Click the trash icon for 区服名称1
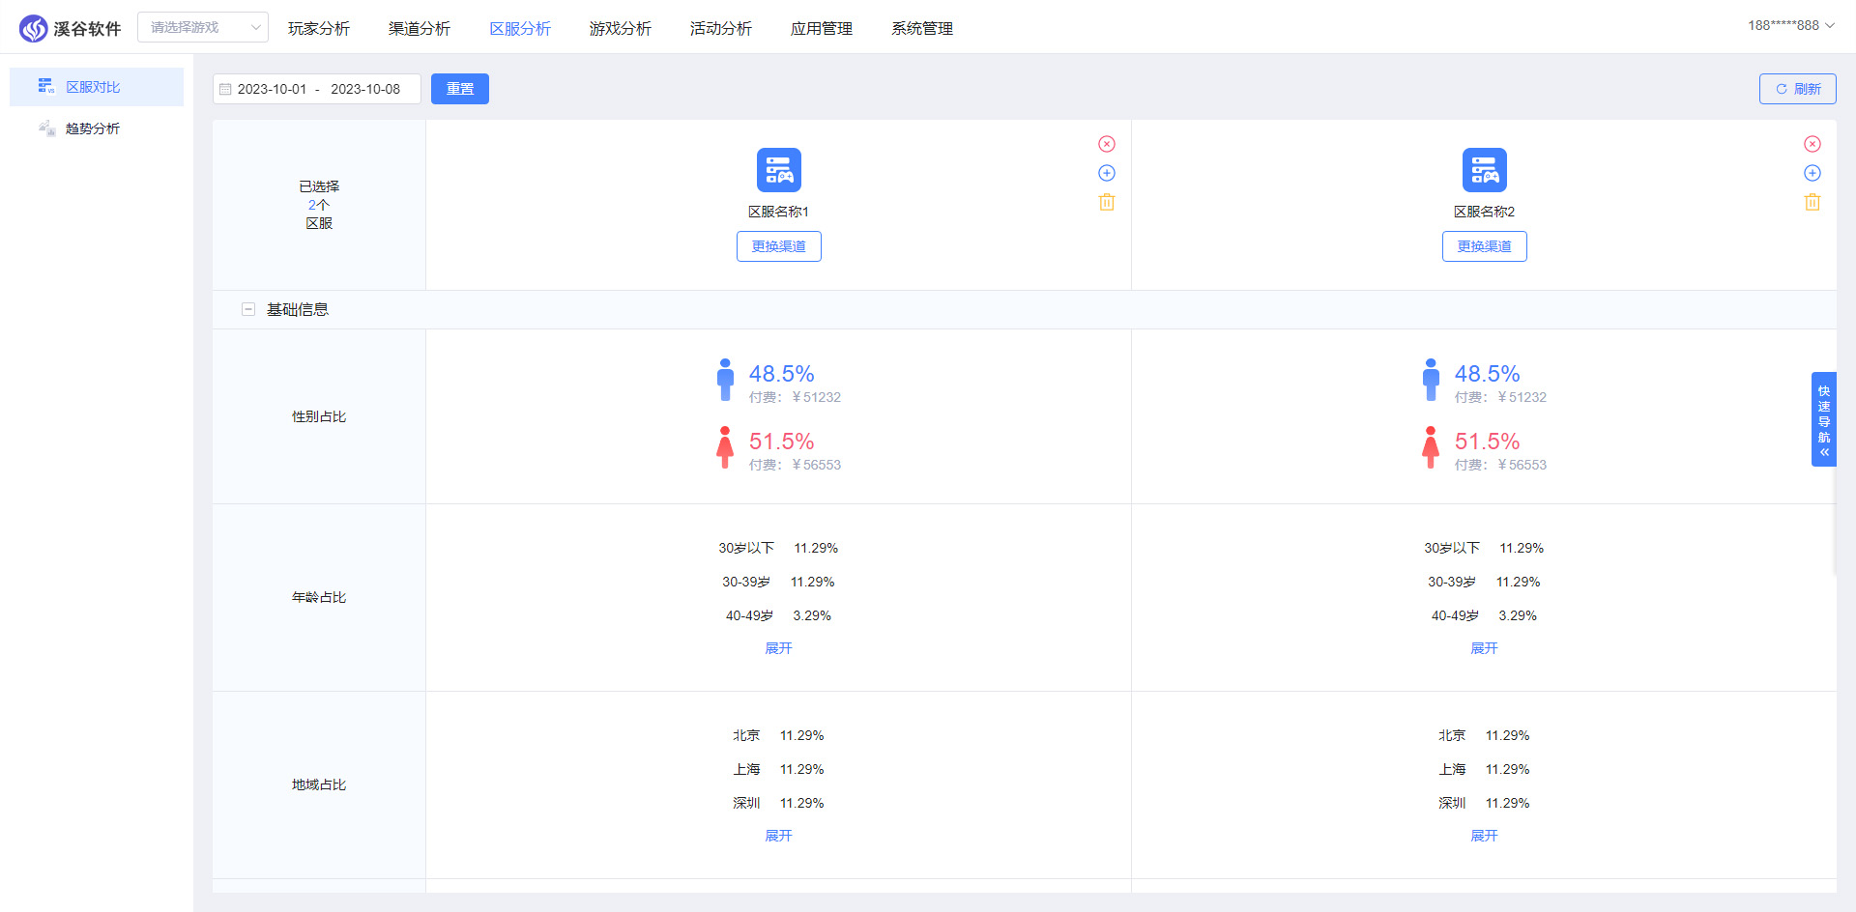This screenshot has width=1856, height=912. point(1107,202)
